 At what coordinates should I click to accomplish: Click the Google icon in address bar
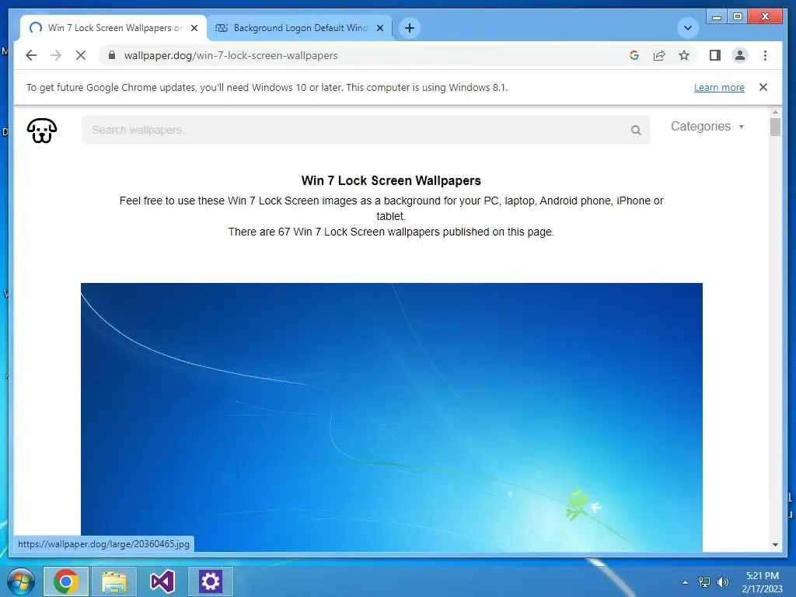click(x=634, y=55)
